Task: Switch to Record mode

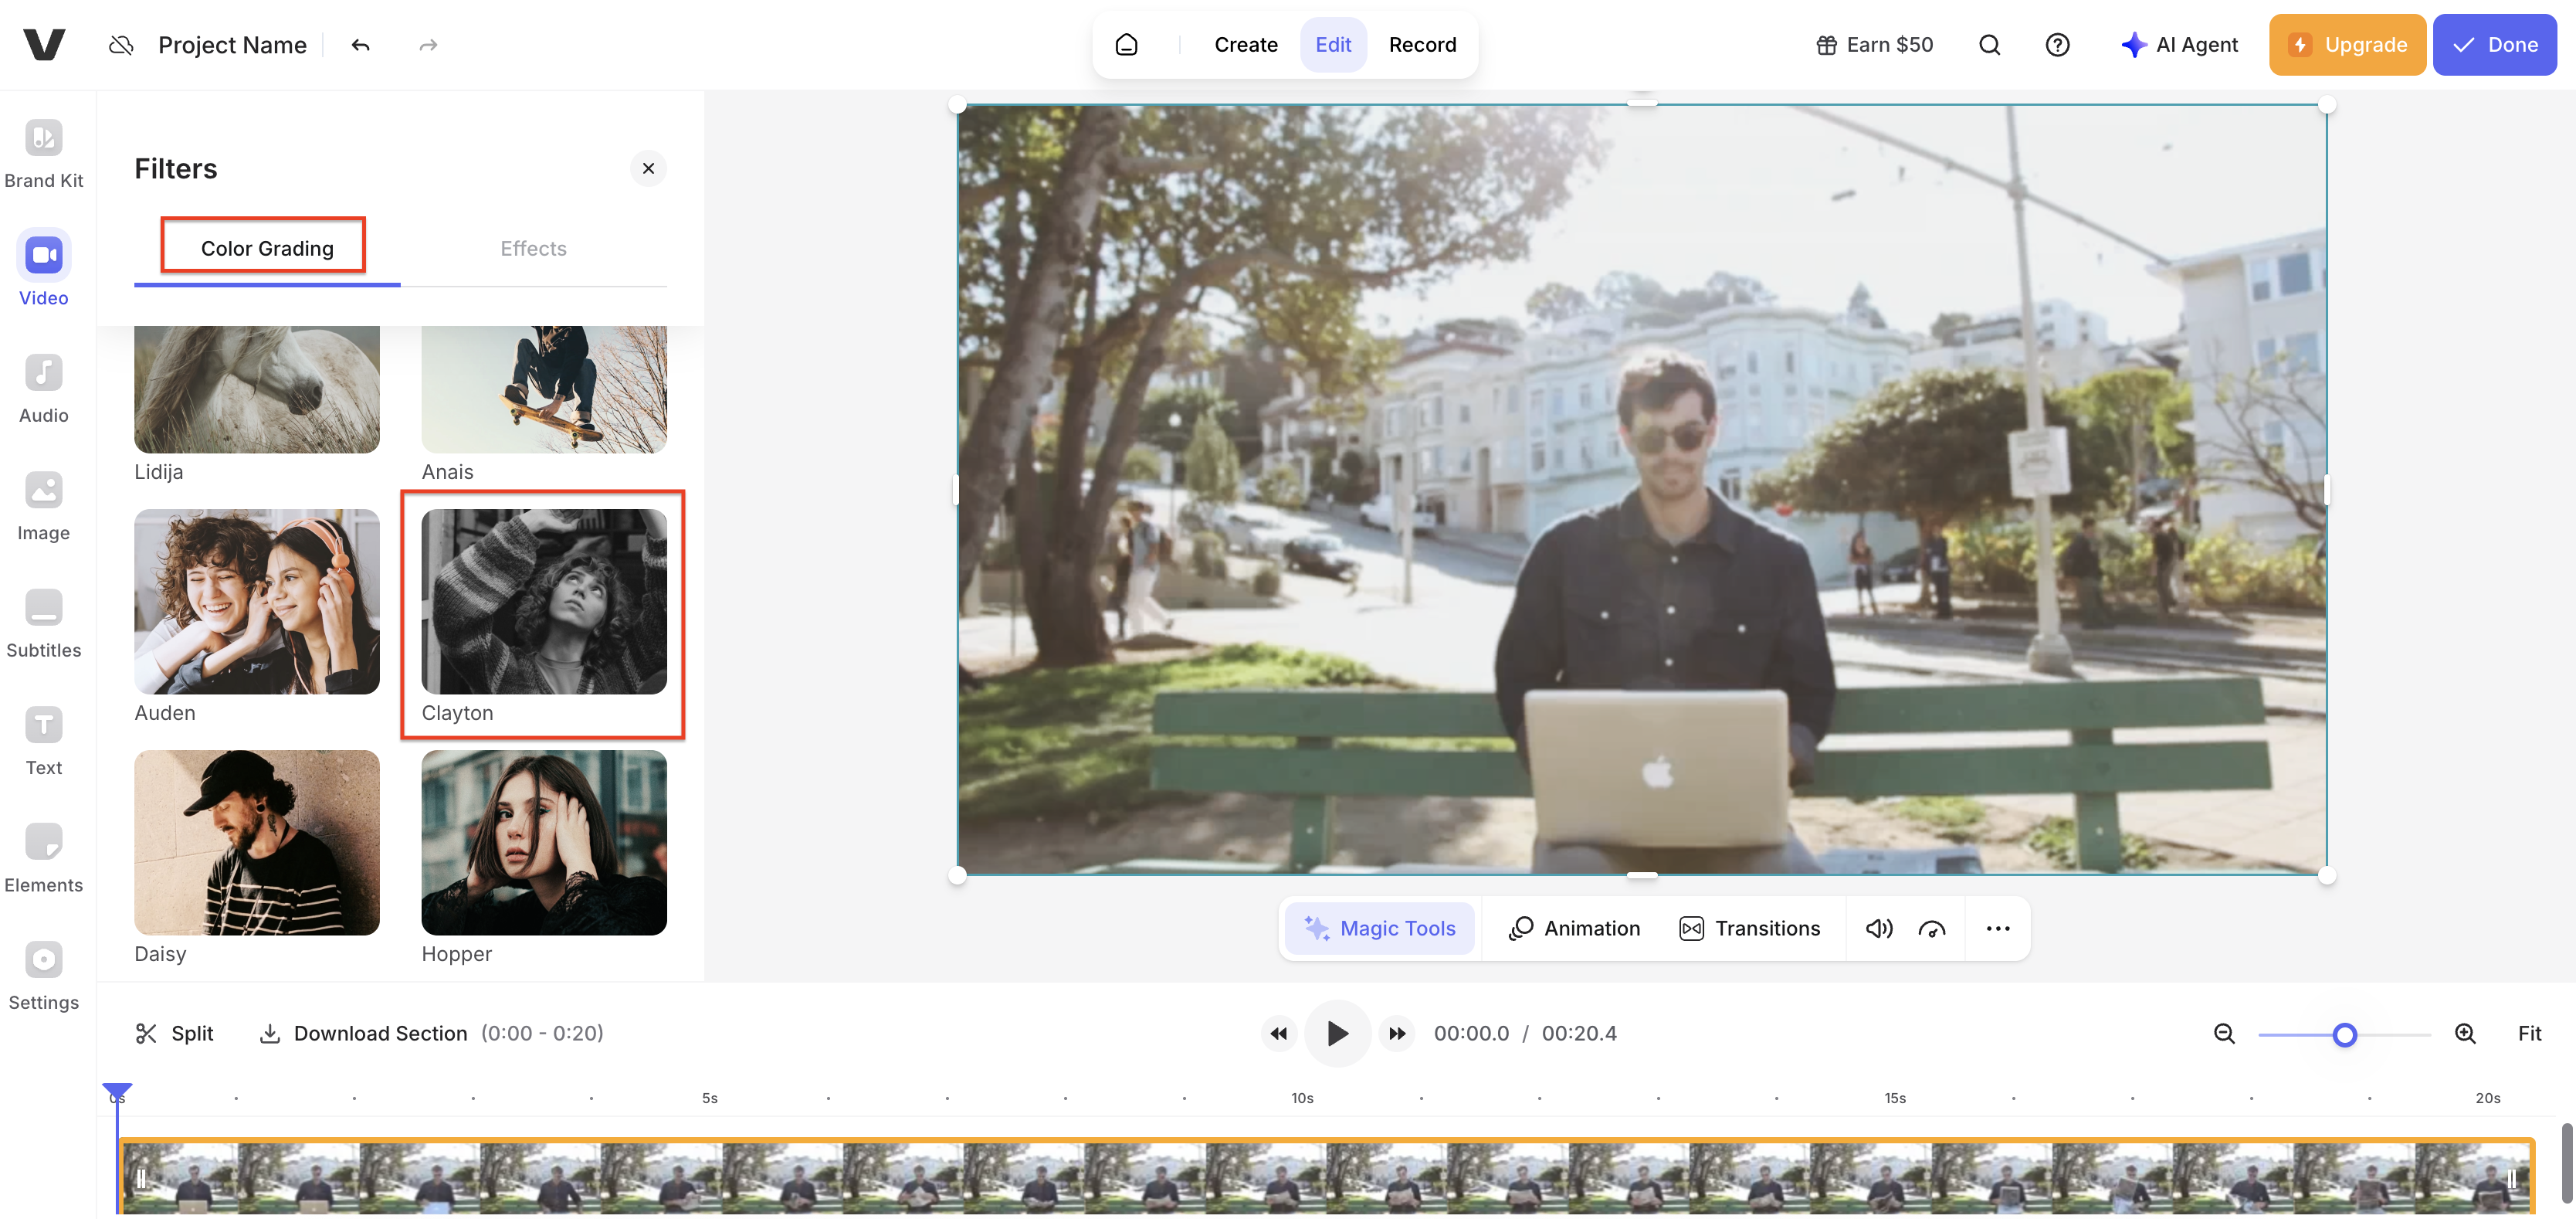Action: coord(1422,45)
